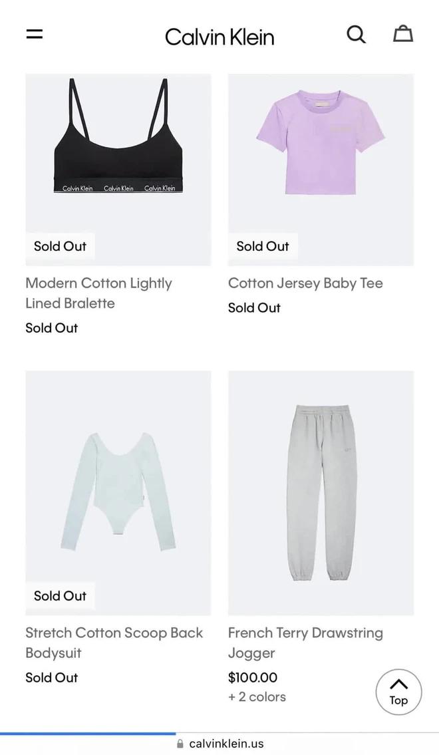Click the calvinklein.us address bar
The height and width of the screenshot is (755, 439).
[x=226, y=744]
